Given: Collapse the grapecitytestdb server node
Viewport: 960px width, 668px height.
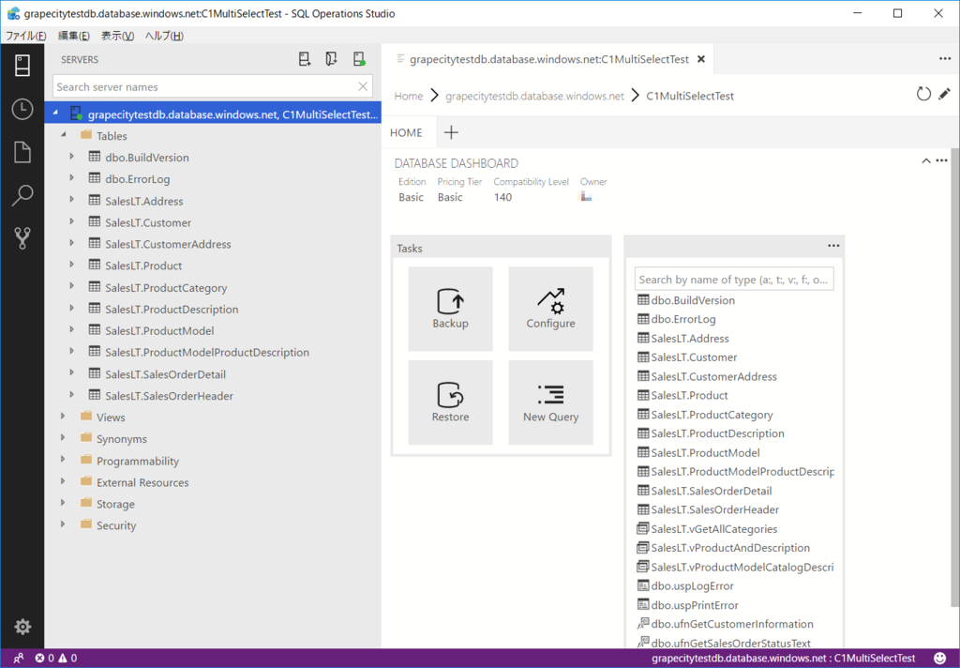Looking at the screenshot, I should pyautogui.click(x=55, y=113).
